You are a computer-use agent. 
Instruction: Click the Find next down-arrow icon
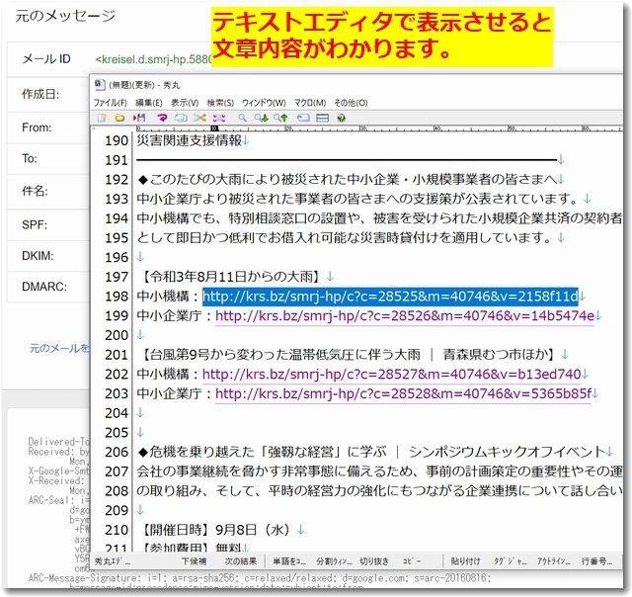261,118
